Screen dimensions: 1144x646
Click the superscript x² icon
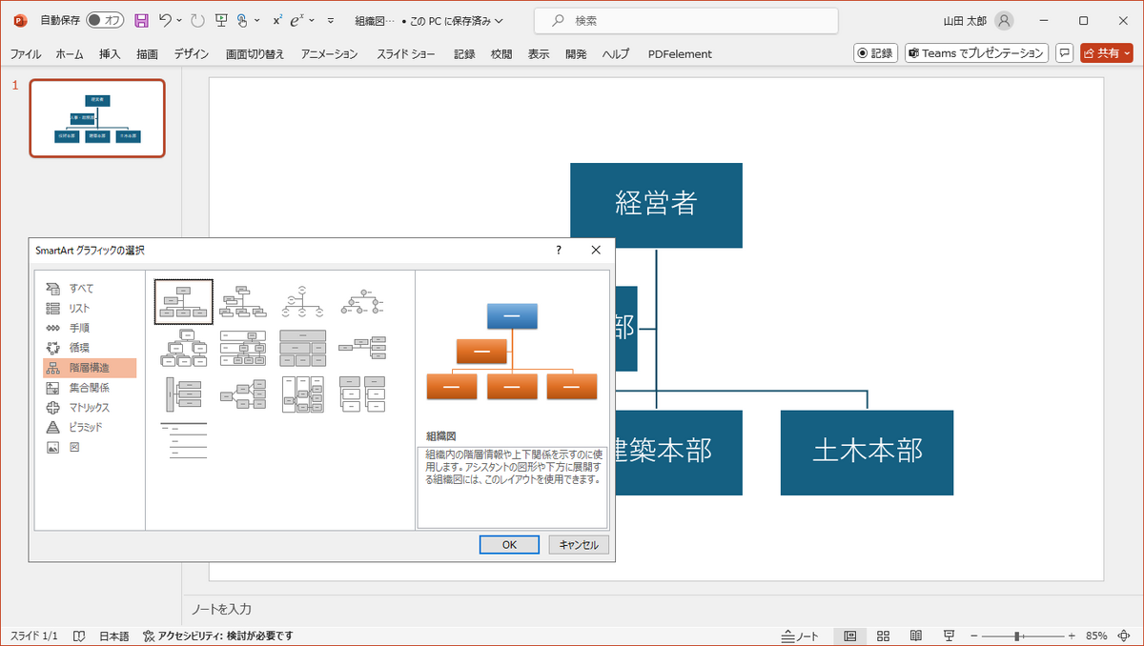click(277, 20)
